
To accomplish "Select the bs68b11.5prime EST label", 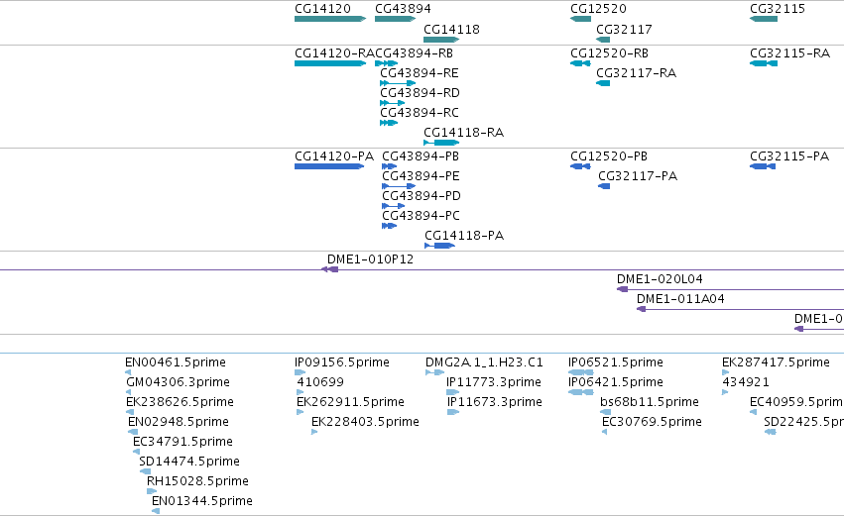I will tap(650, 402).
